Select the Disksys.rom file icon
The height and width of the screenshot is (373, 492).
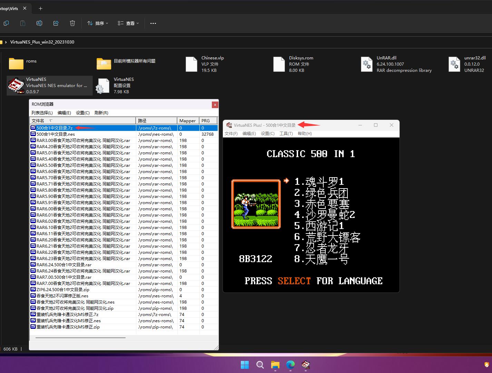279,64
